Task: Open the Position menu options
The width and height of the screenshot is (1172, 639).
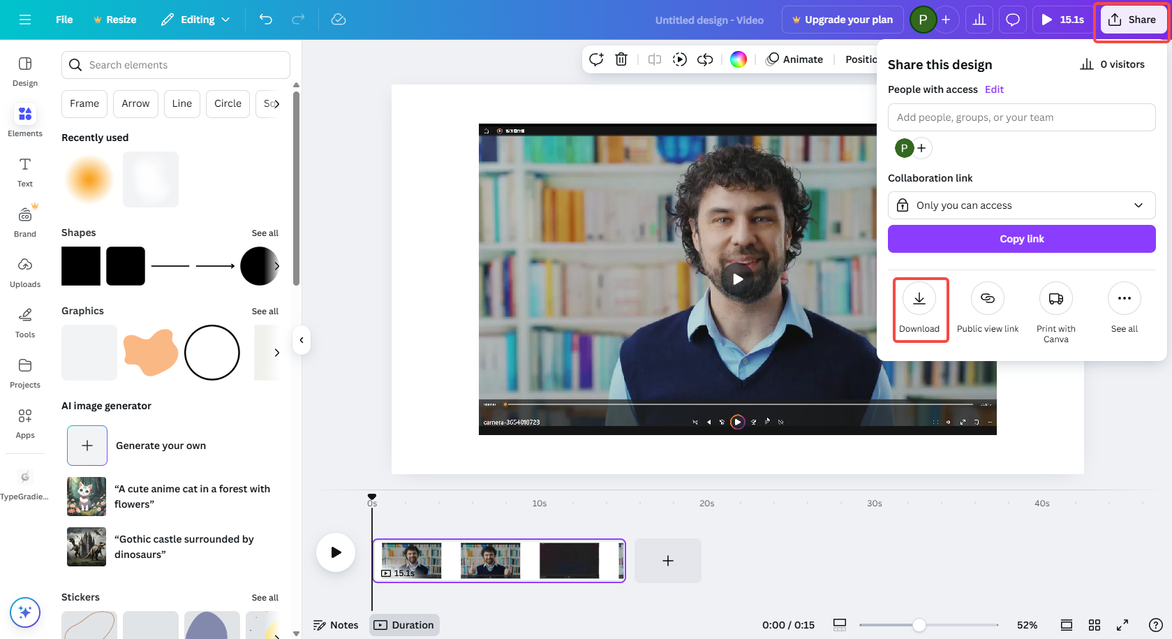Action: 863,59
